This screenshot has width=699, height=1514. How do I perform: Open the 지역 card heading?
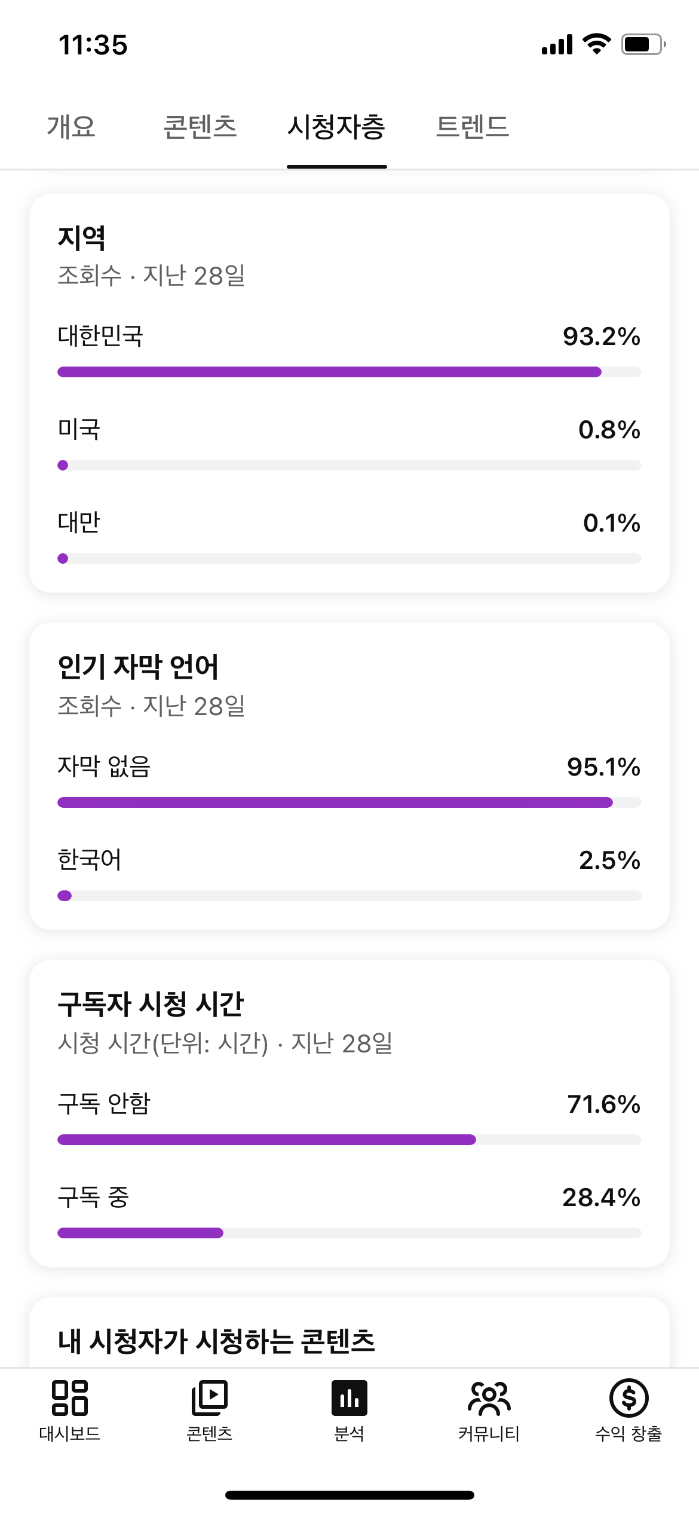pyautogui.click(x=82, y=238)
